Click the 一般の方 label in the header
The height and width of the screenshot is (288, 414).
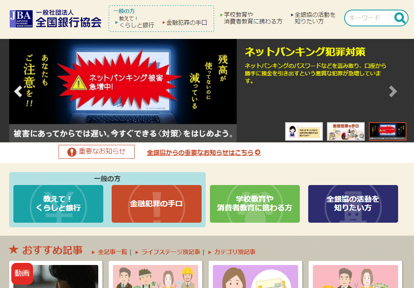tap(124, 11)
